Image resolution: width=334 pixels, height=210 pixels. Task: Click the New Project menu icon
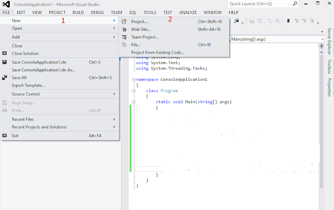[124, 21]
